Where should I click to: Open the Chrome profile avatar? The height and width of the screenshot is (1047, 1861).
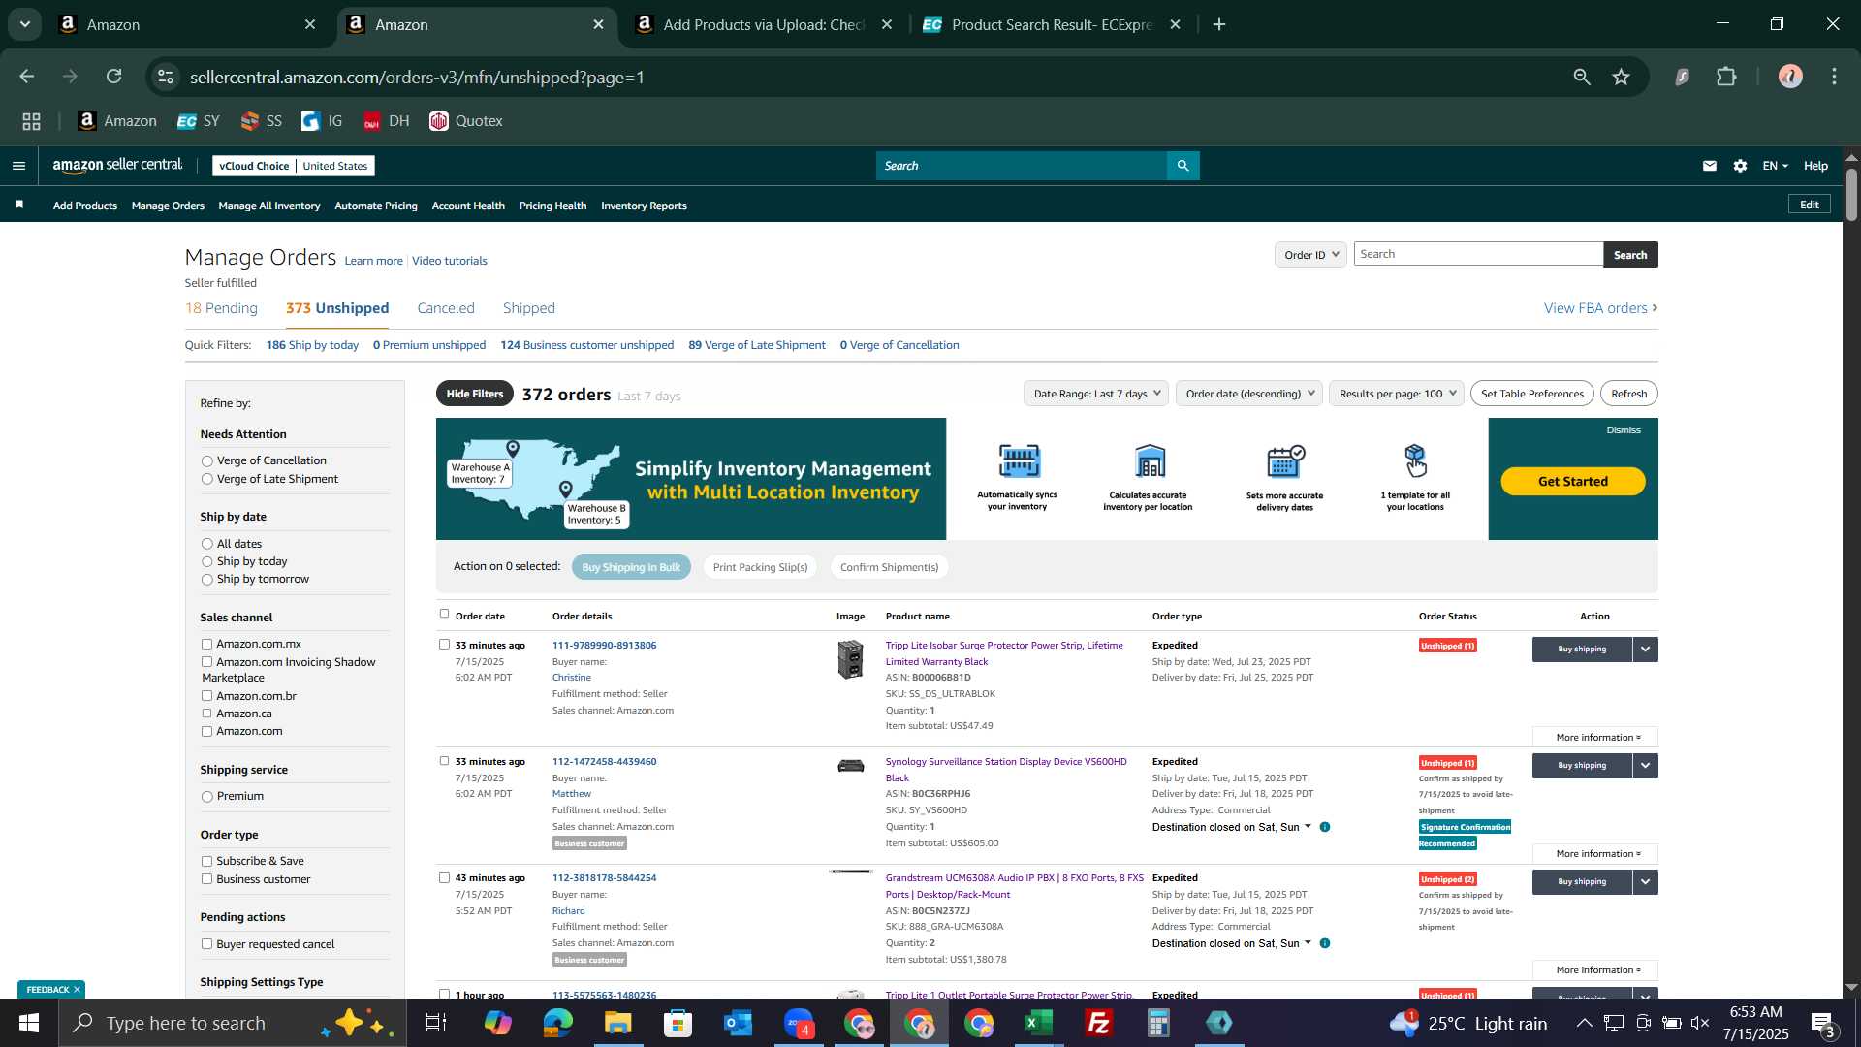point(1790,77)
